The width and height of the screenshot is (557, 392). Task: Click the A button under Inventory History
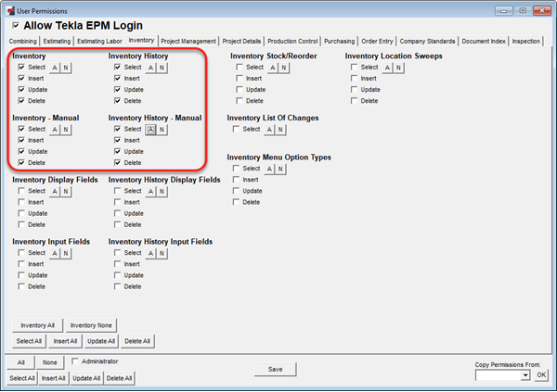(x=150, y=68)
